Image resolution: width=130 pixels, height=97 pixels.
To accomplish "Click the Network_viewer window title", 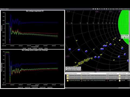I will tap(5, 9).
